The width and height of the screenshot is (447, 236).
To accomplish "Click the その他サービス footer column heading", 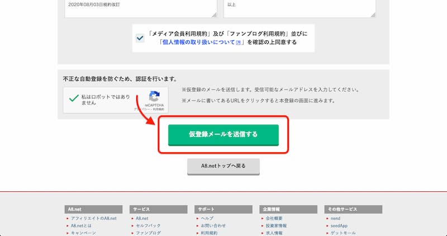I will (x=354, y=209).
